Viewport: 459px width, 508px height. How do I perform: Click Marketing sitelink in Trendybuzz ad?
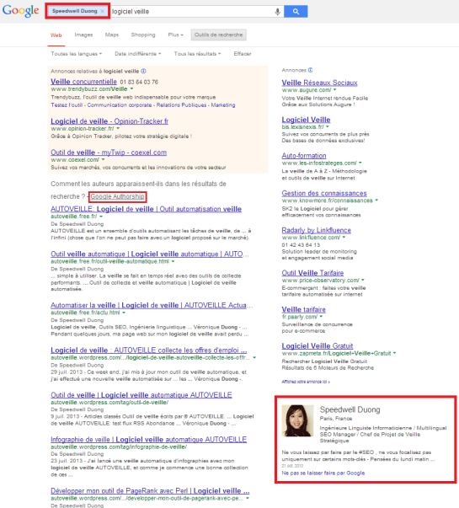pyautogui.click(x=223, y=105)
